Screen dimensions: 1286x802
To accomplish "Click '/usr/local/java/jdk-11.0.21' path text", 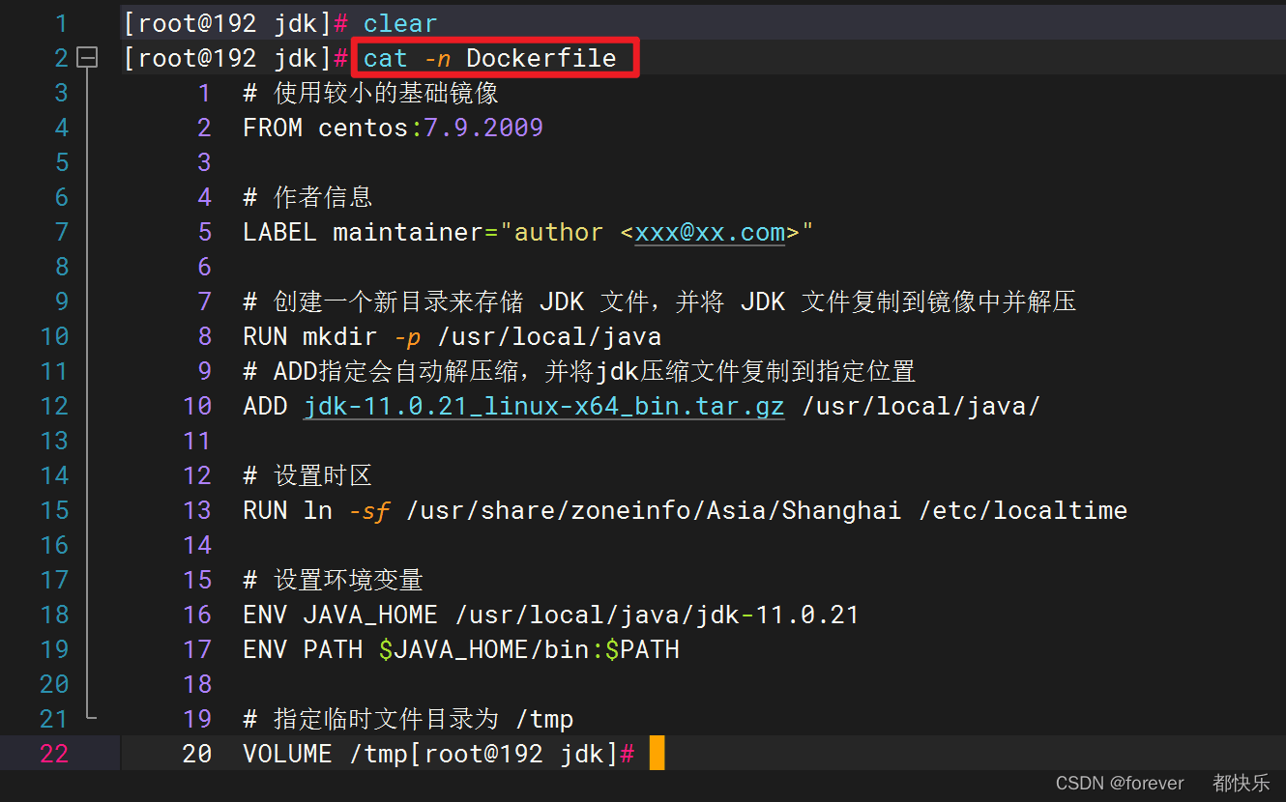I will point(656,615).
